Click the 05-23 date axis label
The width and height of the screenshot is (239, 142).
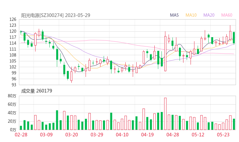tap(223, 135)
